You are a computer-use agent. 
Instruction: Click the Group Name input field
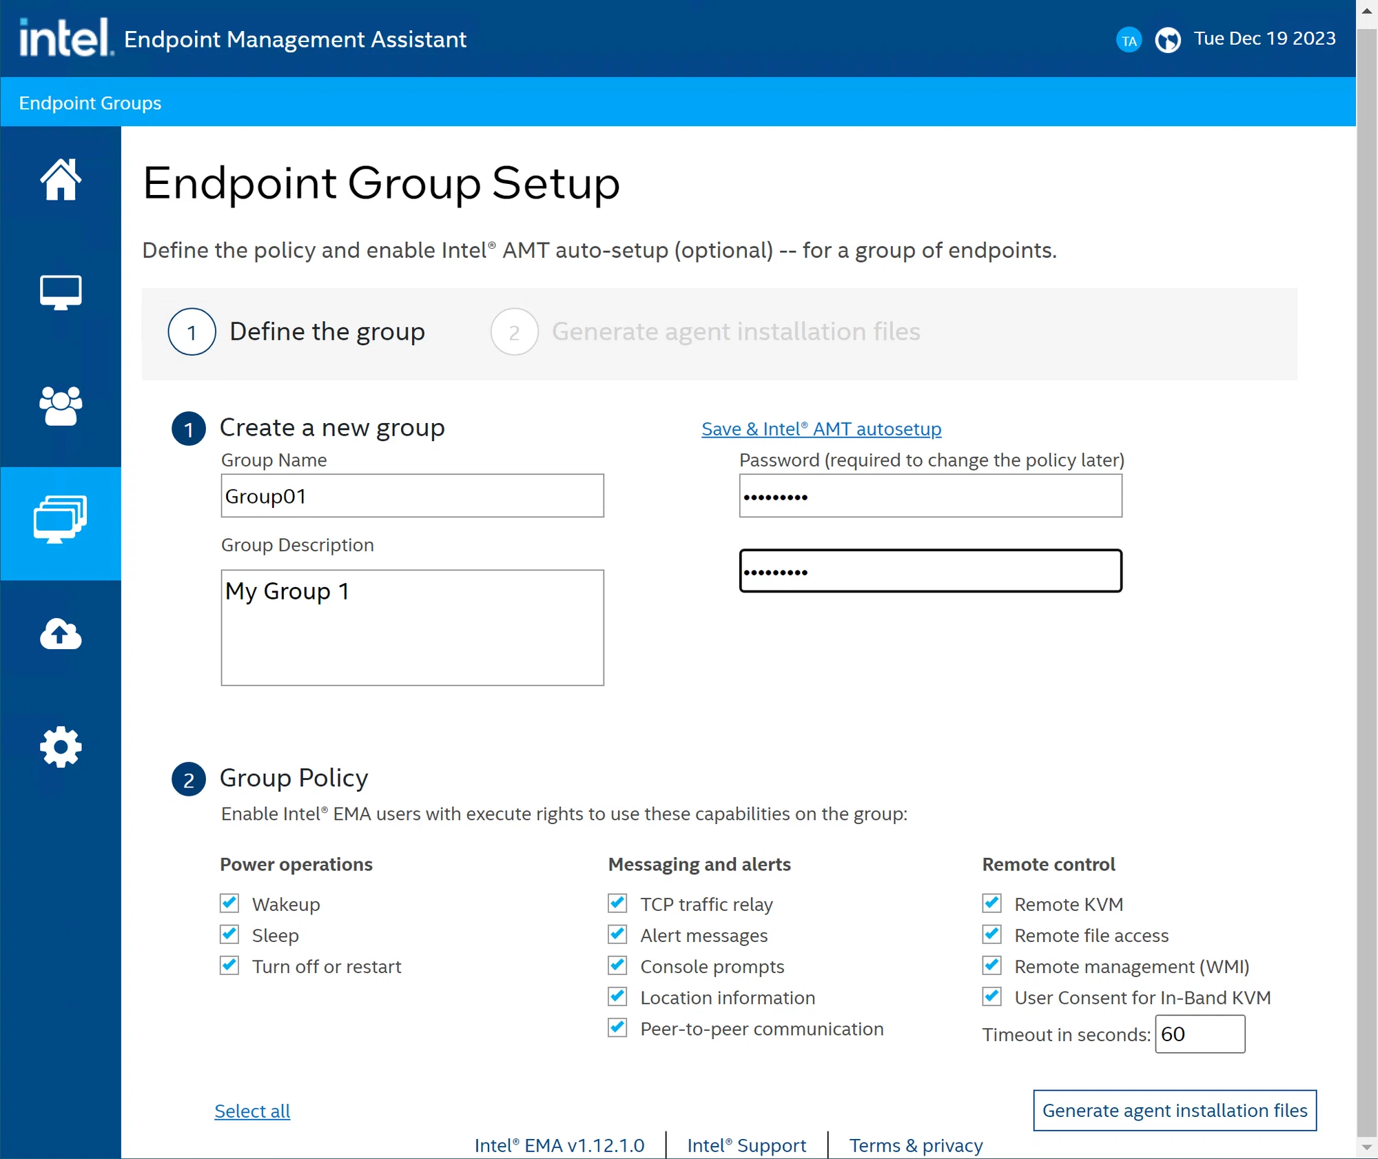[x=413, y=496]
